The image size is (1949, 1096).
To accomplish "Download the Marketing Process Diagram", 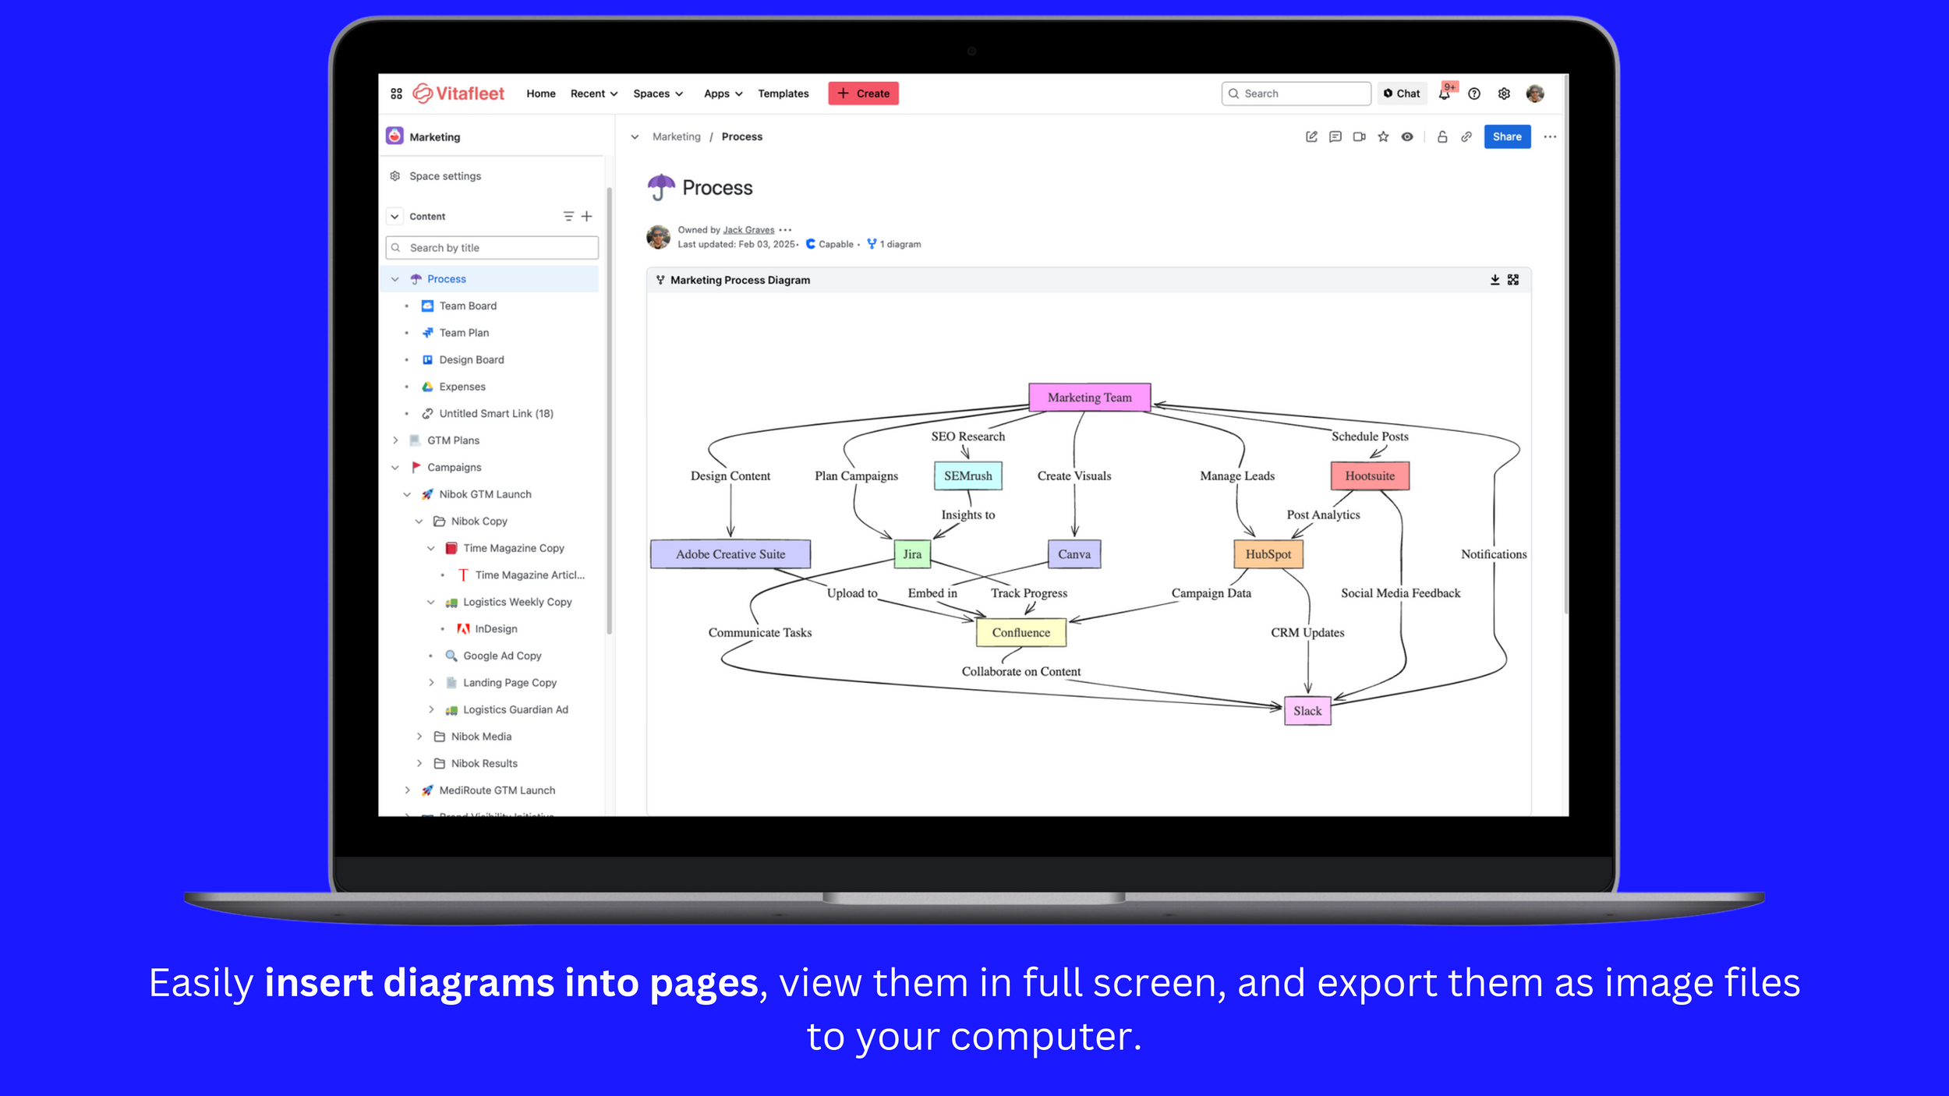I will point(1495,280).
